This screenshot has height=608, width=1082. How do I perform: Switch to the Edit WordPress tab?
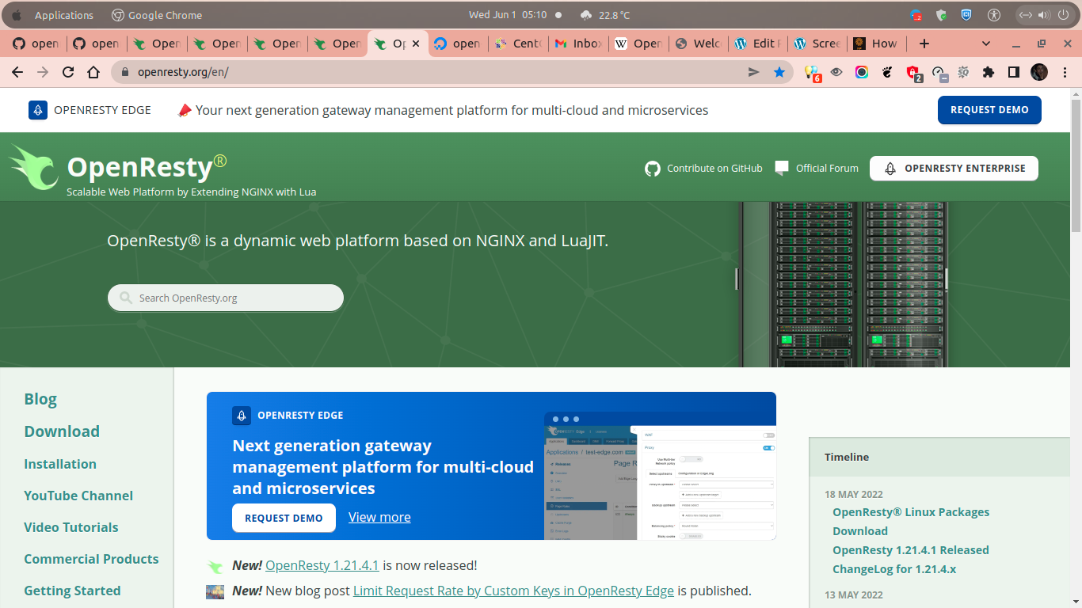pyautogui.click(x=759, y=44)
